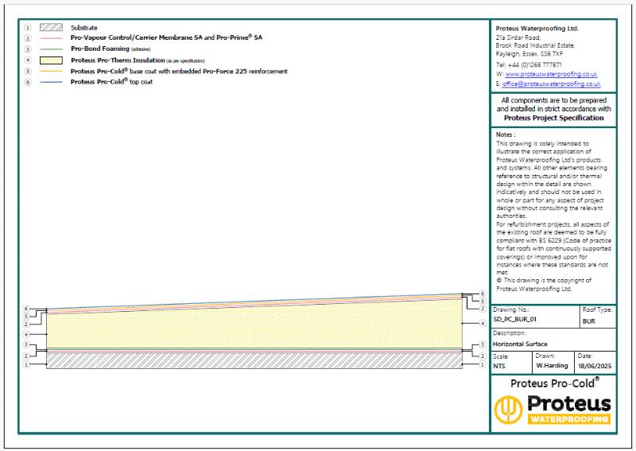Viewport: 636px width, 451px height.
Task: Click the hatched substrate layer in the section drawing
Action: click(254, 360)
